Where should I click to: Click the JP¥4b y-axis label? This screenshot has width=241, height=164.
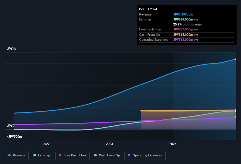(11, 49)
